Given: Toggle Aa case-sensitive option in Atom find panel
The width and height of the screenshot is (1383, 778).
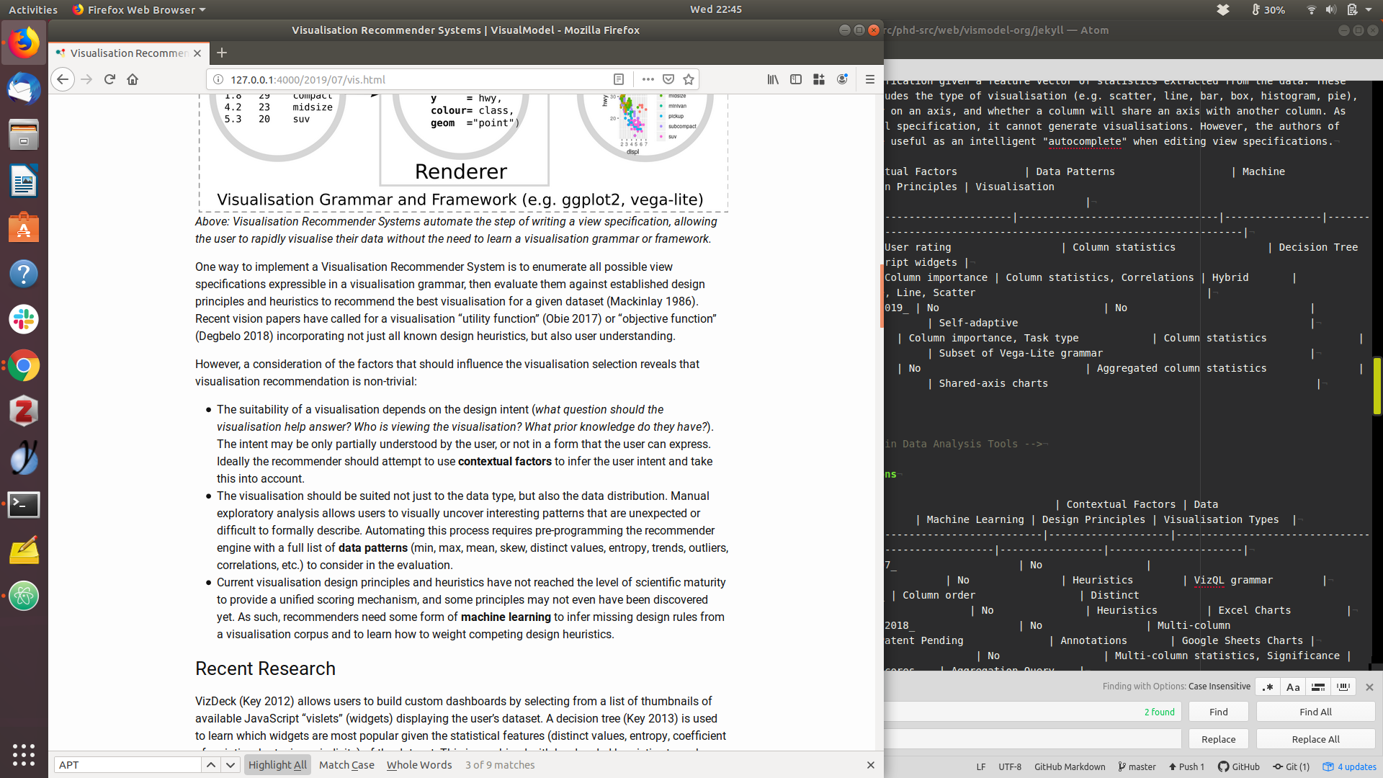Looking at the screenshot, I should click(1293, 687).
